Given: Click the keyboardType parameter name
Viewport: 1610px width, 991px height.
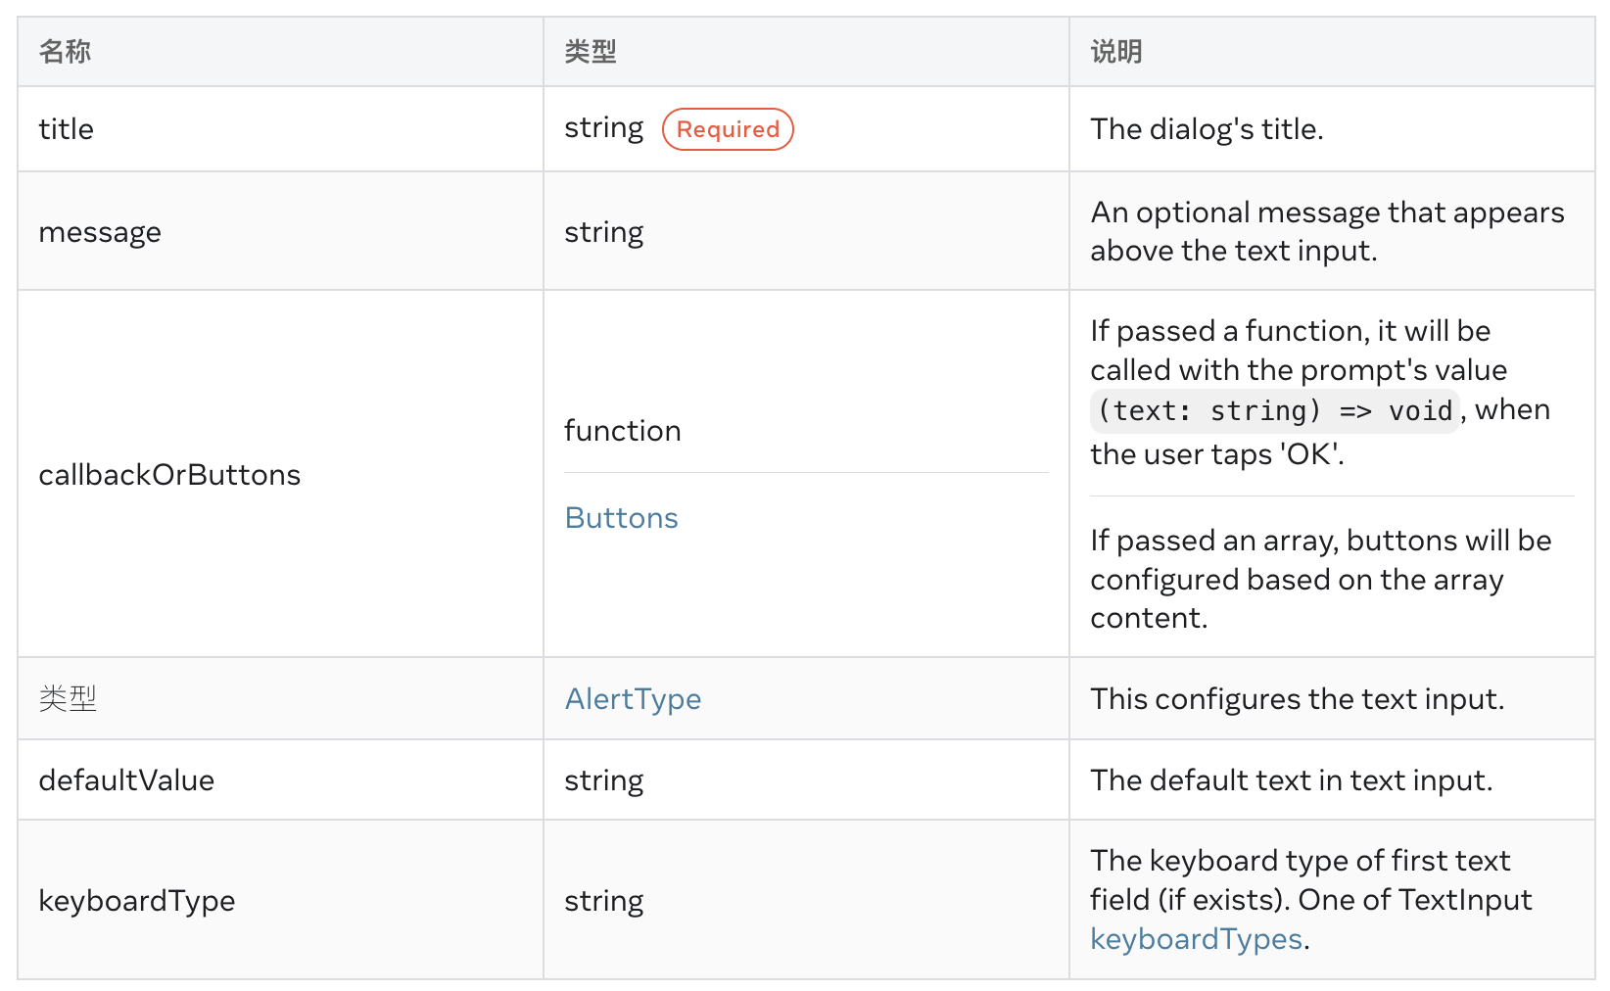Looking at the screenshot, I should [137, 901].
